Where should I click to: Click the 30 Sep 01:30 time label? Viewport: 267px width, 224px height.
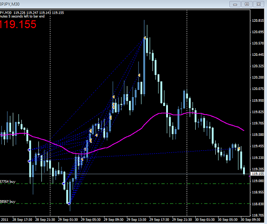[x=205, y=220]
